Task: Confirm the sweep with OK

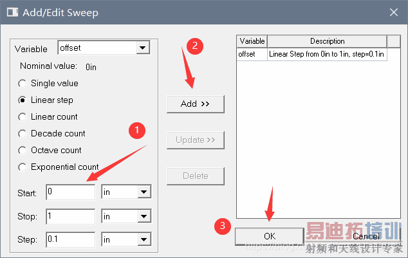Action: (270, 236)
